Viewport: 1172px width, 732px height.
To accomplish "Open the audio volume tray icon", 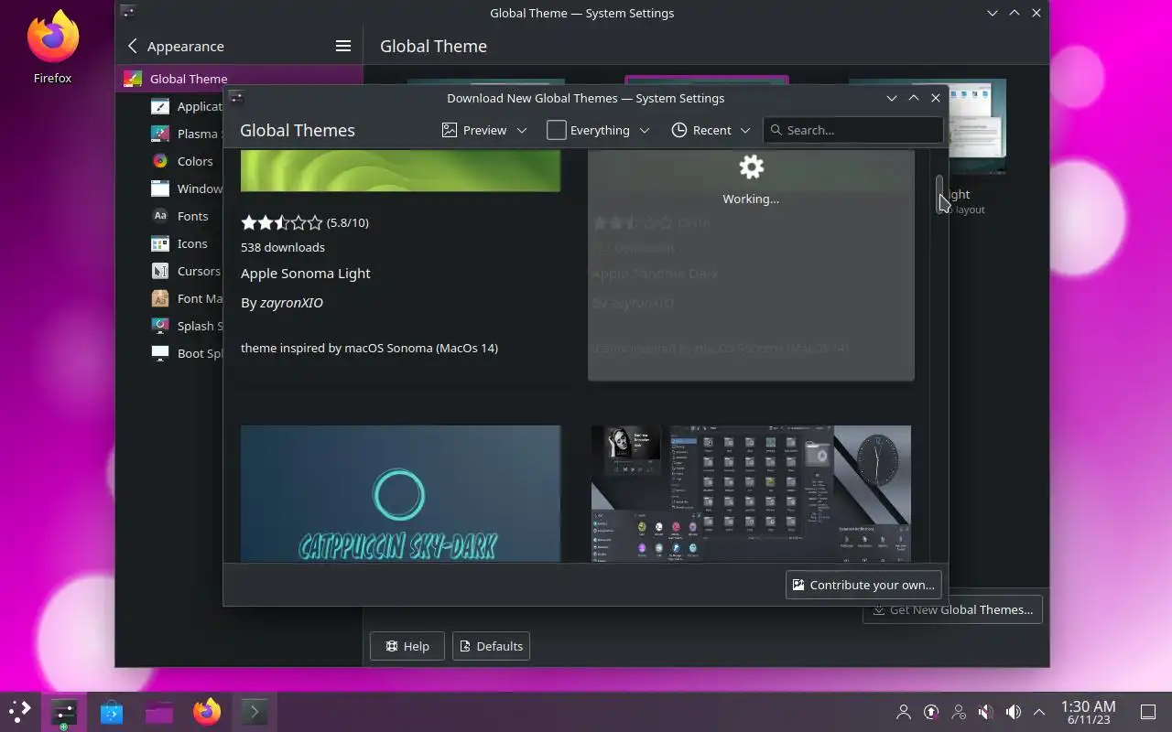I will 1014,711.
